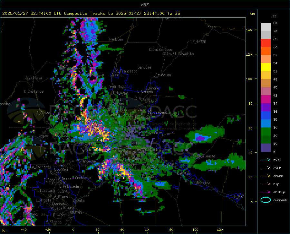Click the Tulumaya place label
290x234 pixels.
121,93
